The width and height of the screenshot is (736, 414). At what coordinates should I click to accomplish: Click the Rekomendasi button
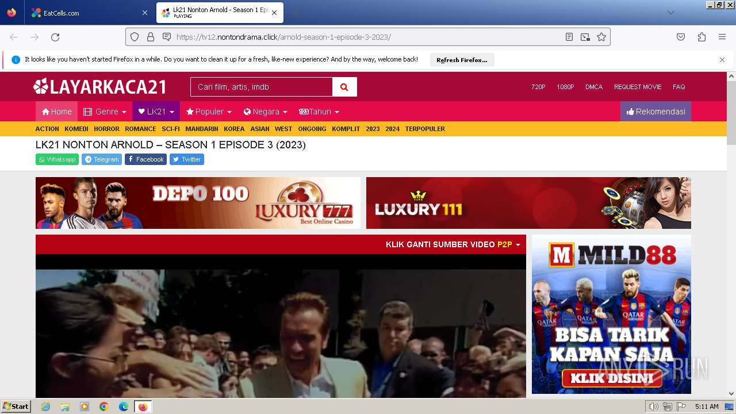point(655,112)
